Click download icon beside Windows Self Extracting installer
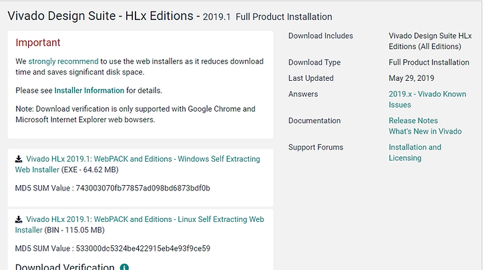Image resolution: width=494 pixels, height=270 pixels. (19, 159)
